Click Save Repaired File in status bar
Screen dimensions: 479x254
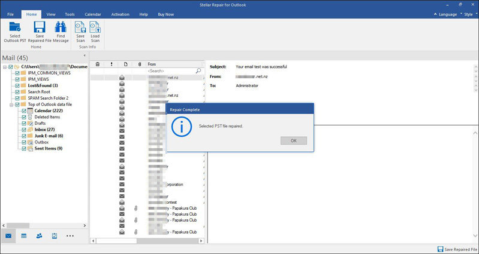point(457,249)
